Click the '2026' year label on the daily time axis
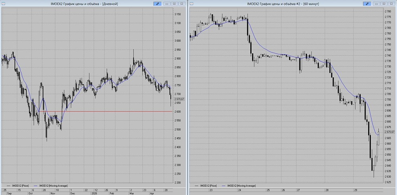This screenshot has width=397, height=195. click(x=94, y=193)
